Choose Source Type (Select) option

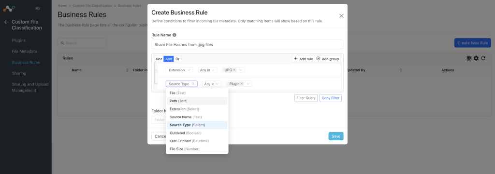197,125
